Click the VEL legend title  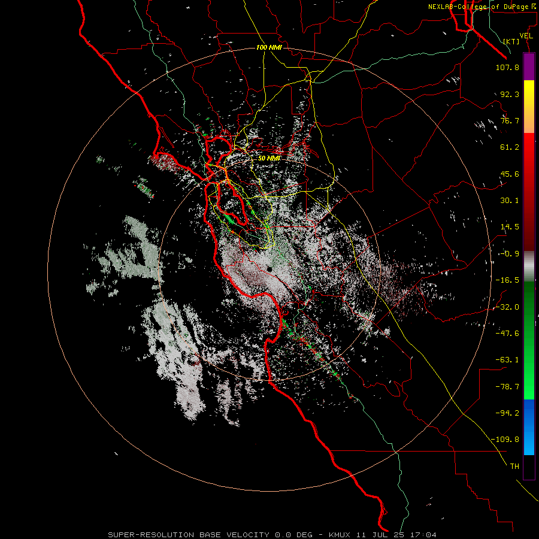pyautogui.click(x=526, y=36)
